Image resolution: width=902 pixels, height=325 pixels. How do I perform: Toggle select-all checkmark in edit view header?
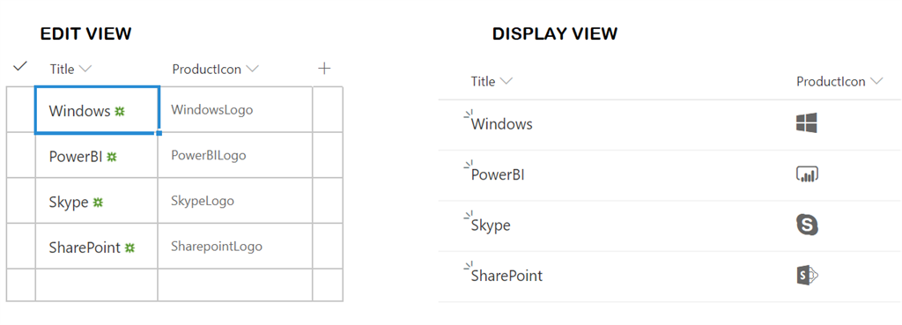[20, 67]
